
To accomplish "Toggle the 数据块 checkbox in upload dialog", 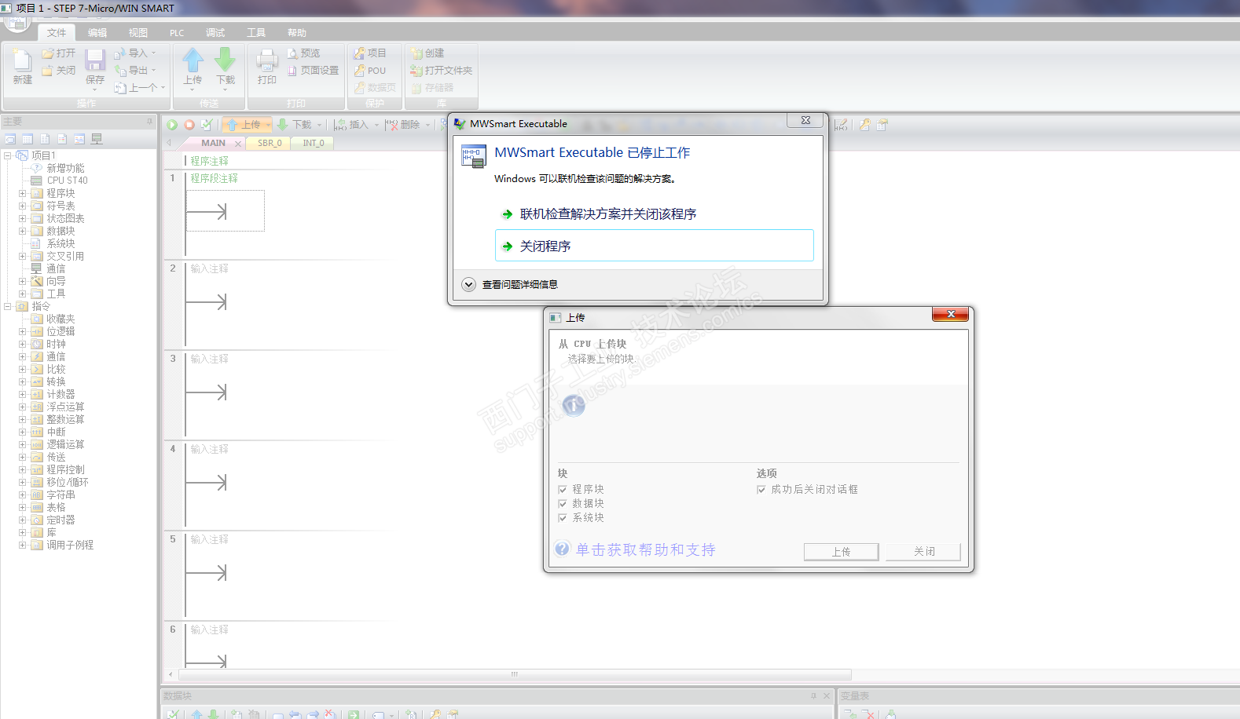I will point(563,504).
